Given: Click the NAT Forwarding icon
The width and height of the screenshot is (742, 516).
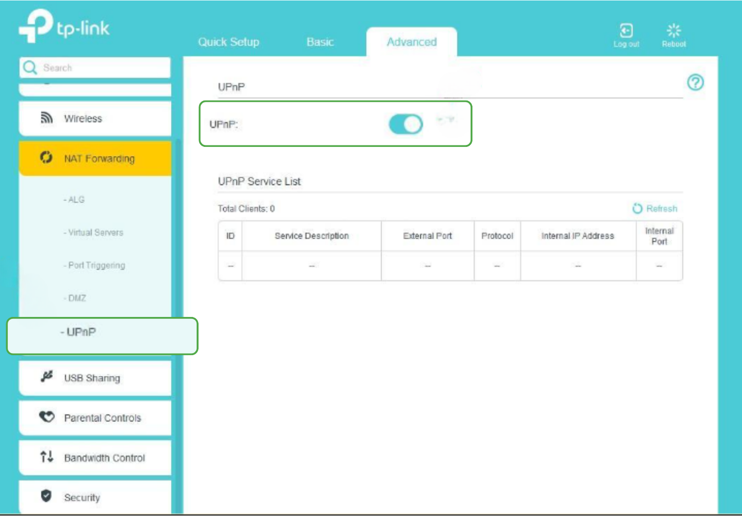Looking at the screenshot, I should tap(46, 158).
